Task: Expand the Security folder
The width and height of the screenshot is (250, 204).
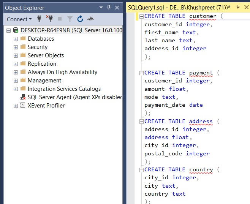Action: point(16,47)
